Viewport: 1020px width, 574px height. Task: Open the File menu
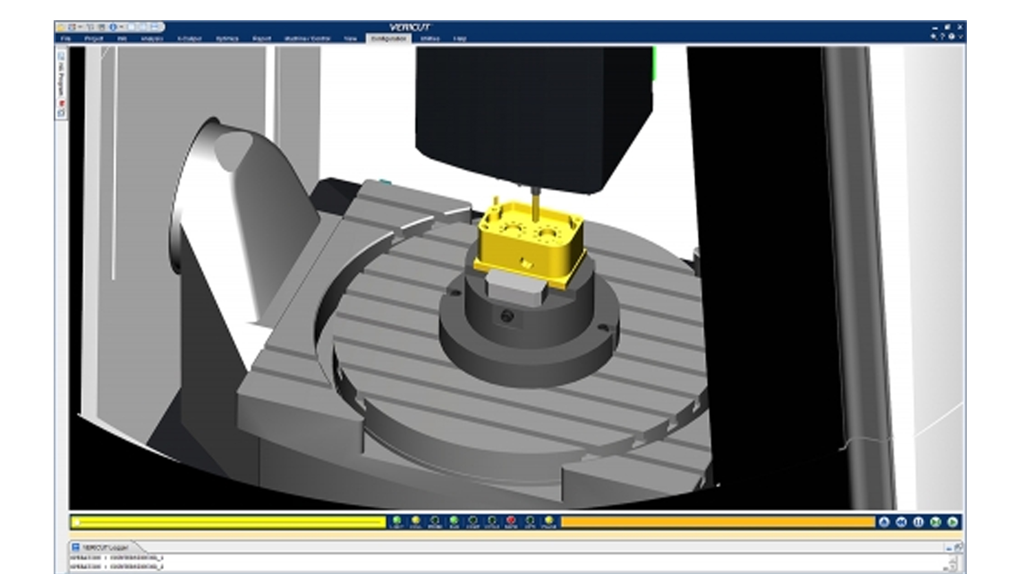pos(65,39)
